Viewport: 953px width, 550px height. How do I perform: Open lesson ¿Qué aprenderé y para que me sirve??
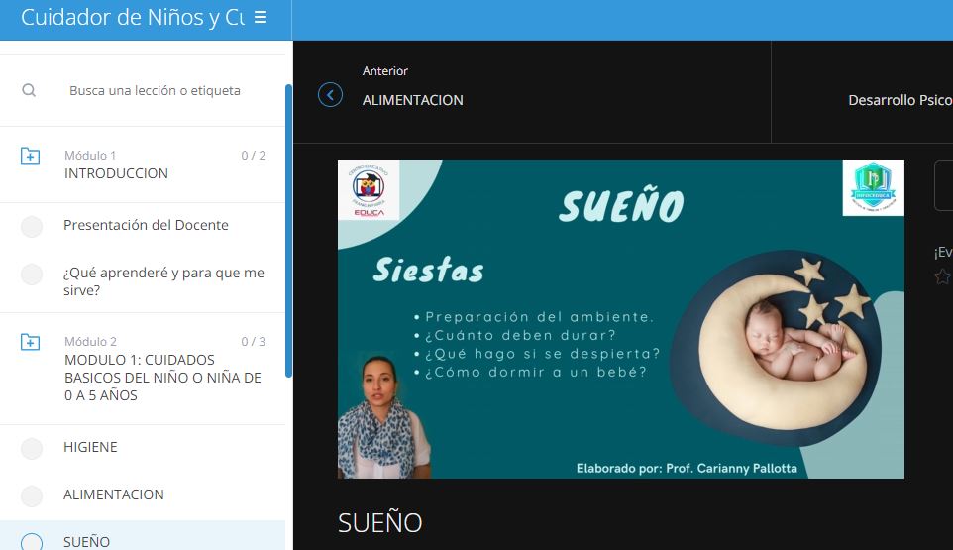pyautogui.click(x=163, y=281)
